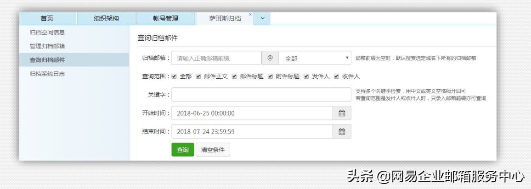Click the 开始时间 date field
Screen dimensions: 531x189
point(252,113)
